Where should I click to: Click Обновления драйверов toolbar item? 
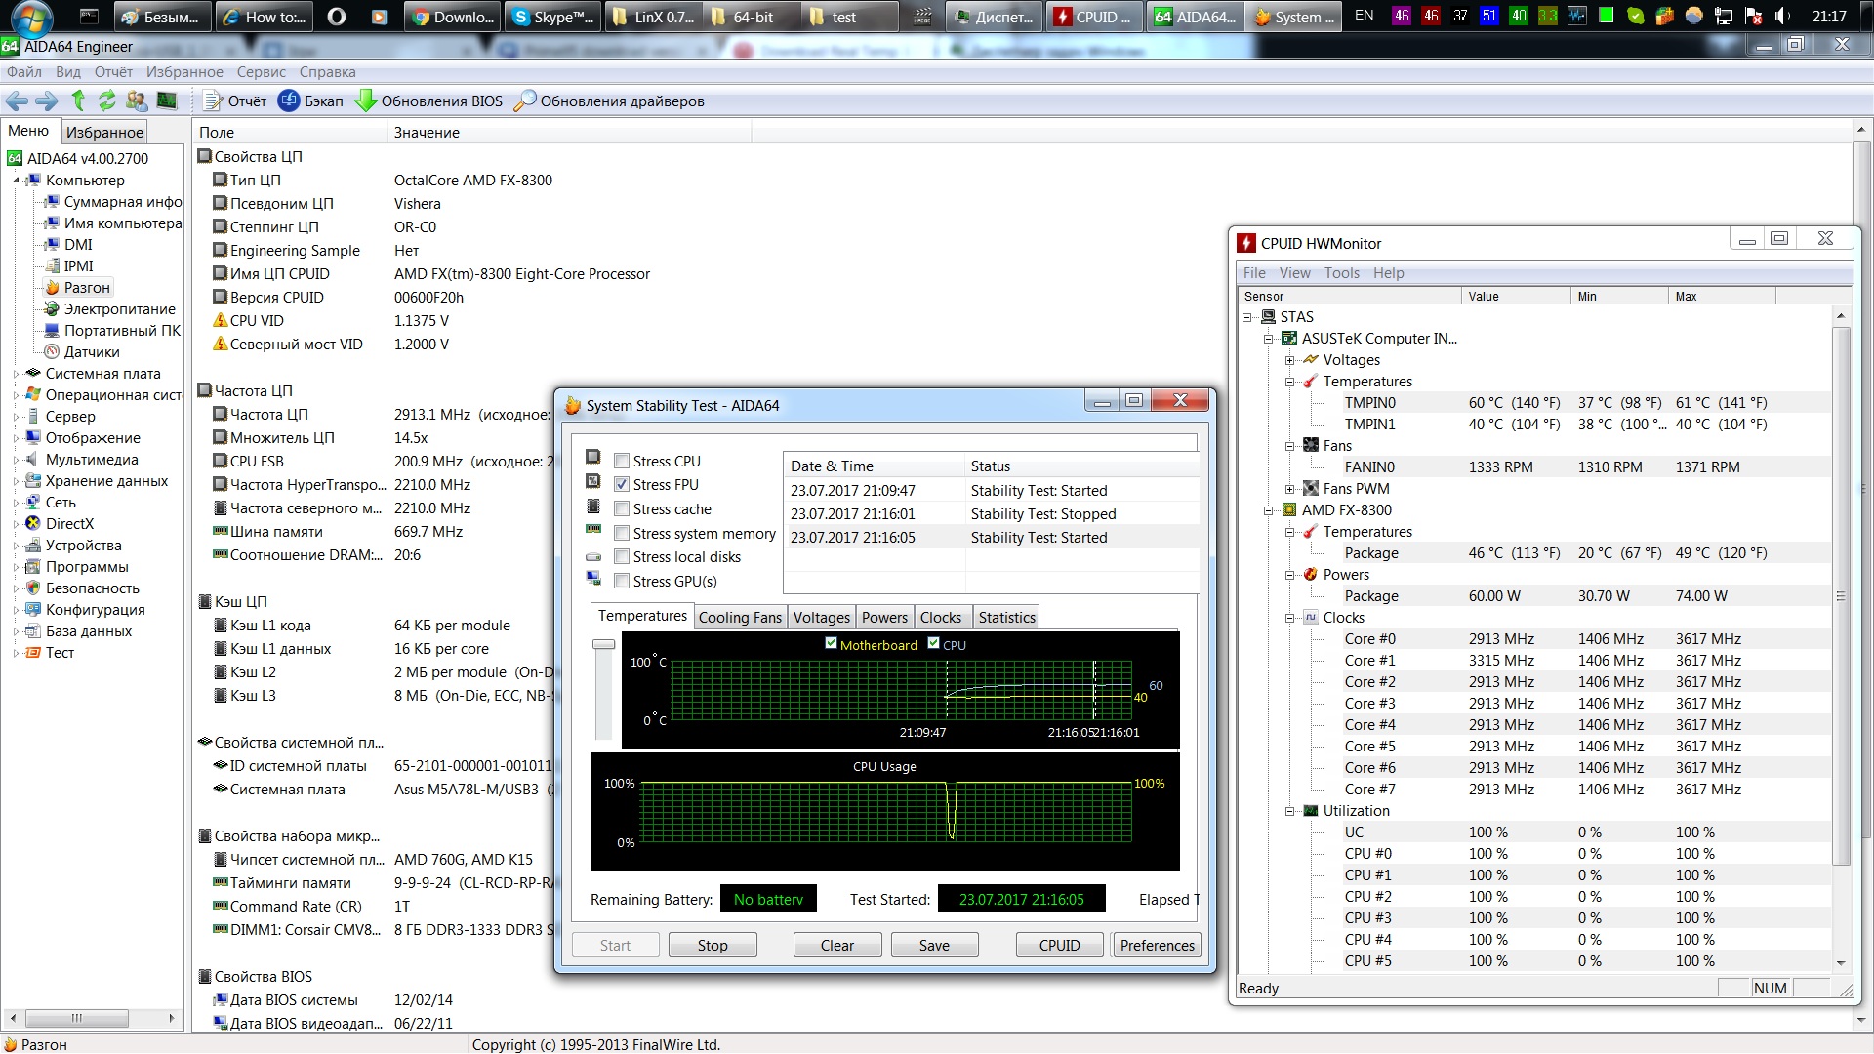point(609,101)
